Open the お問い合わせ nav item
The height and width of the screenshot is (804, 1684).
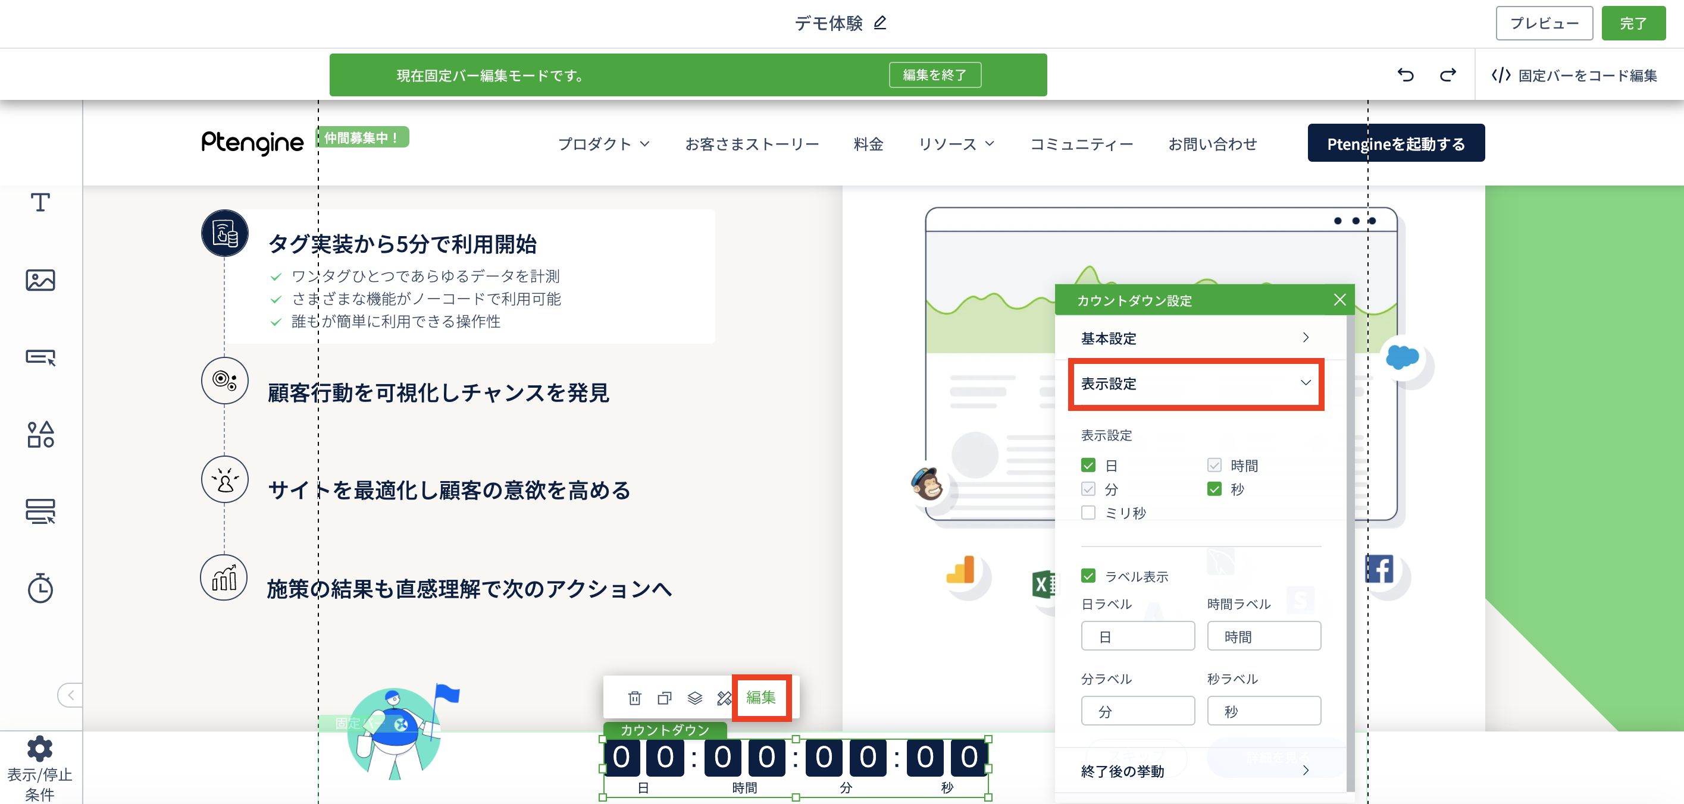tap(1212, 144)
